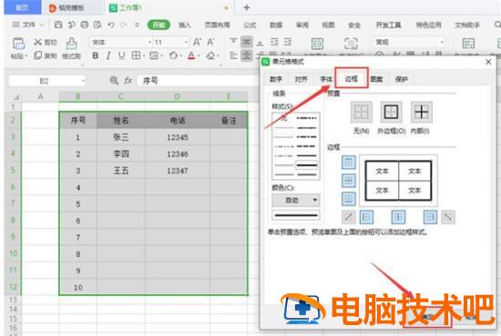Toggle the right border button in dialog
This screenshot has height=336, width=501.
430,218
